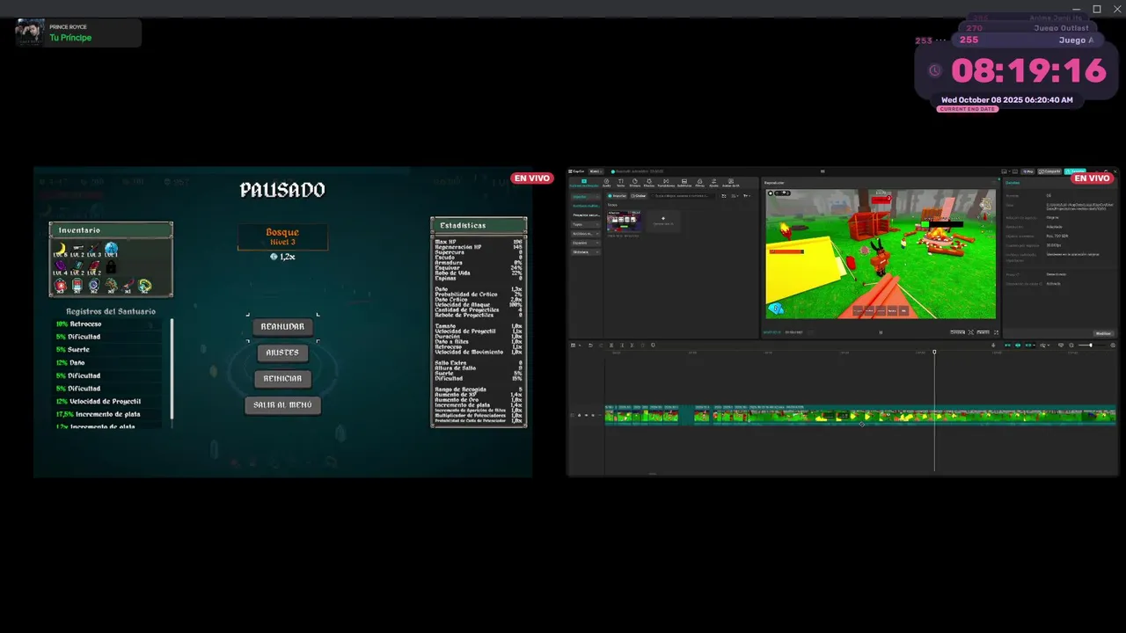Screen dimensions: 1126x633
Task: Click the undo arrow in timeline toolbar
Action: coord(590,345)
